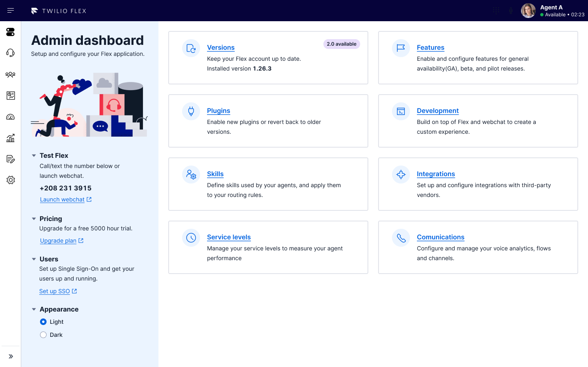Open the questionnaires edit icon in sidebar

(x=11, y=159)
